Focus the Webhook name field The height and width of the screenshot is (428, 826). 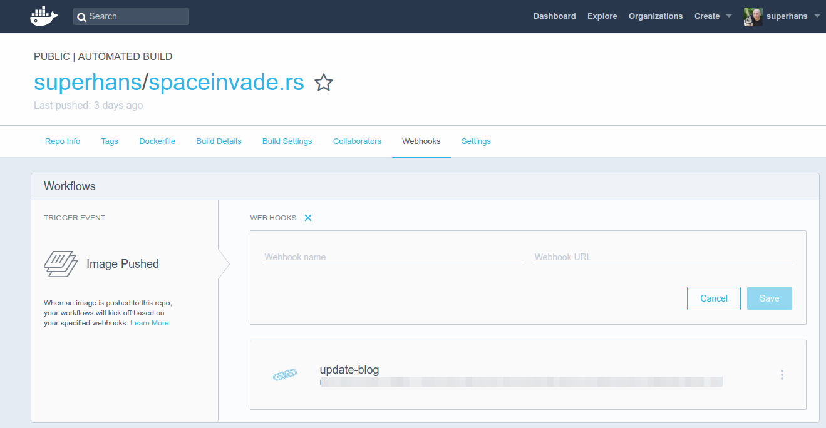click(393, 257)
